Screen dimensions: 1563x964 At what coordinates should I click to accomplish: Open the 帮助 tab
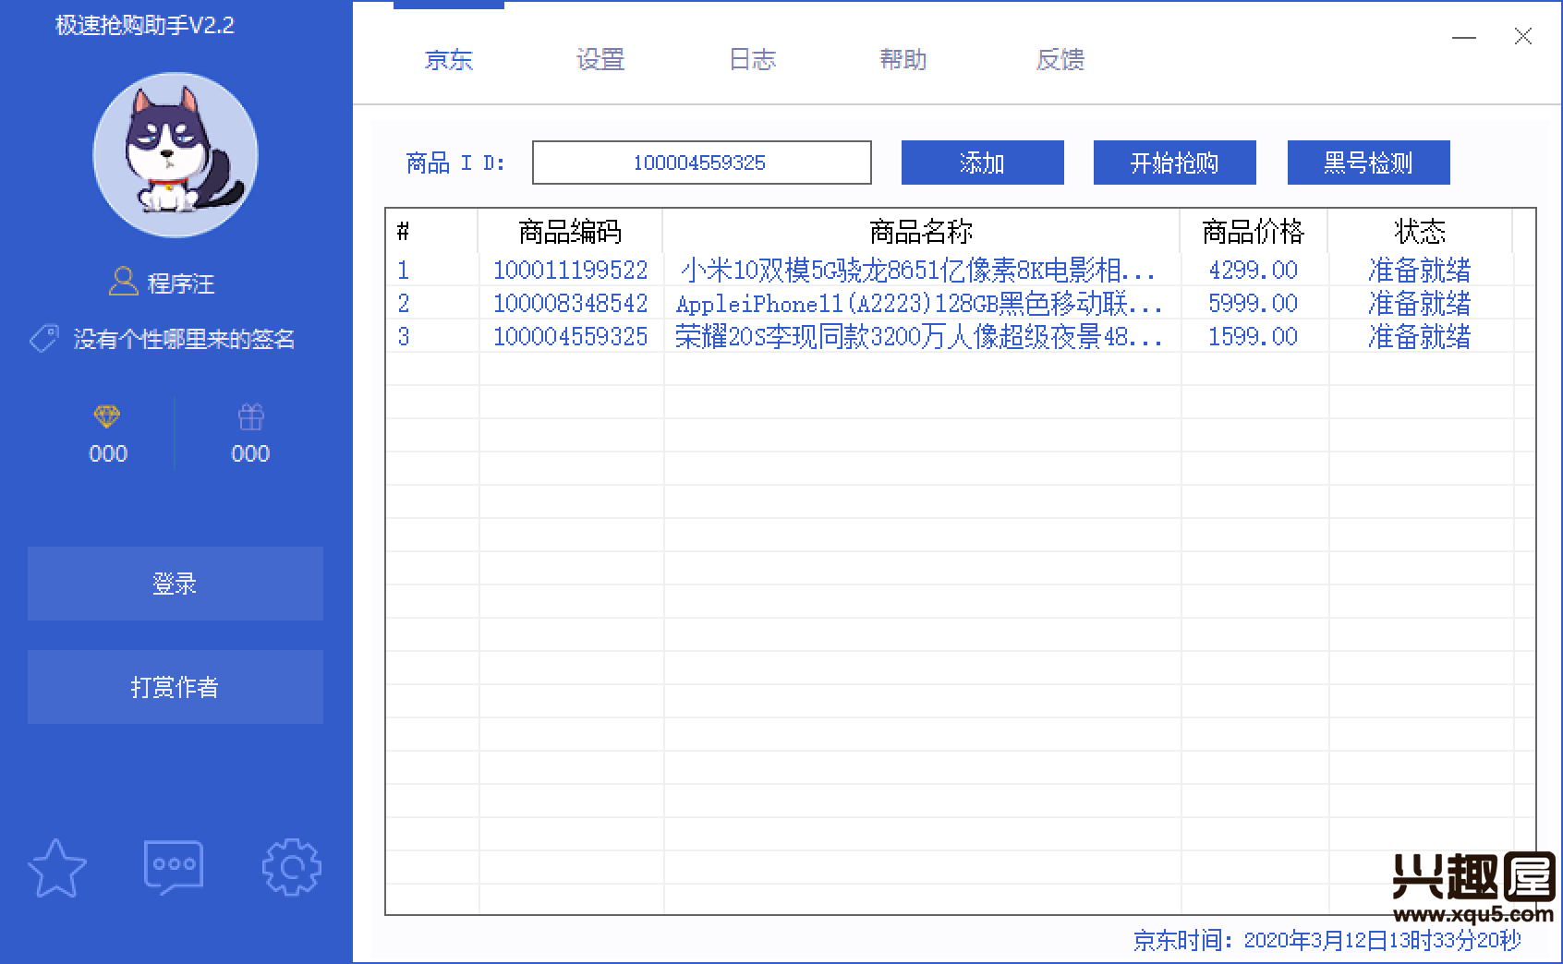tap(903, 60)
